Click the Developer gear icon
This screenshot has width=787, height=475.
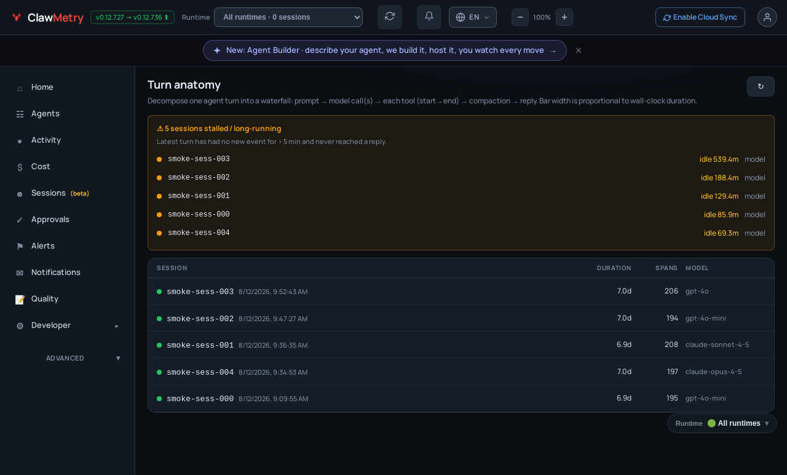pos(20,326)
